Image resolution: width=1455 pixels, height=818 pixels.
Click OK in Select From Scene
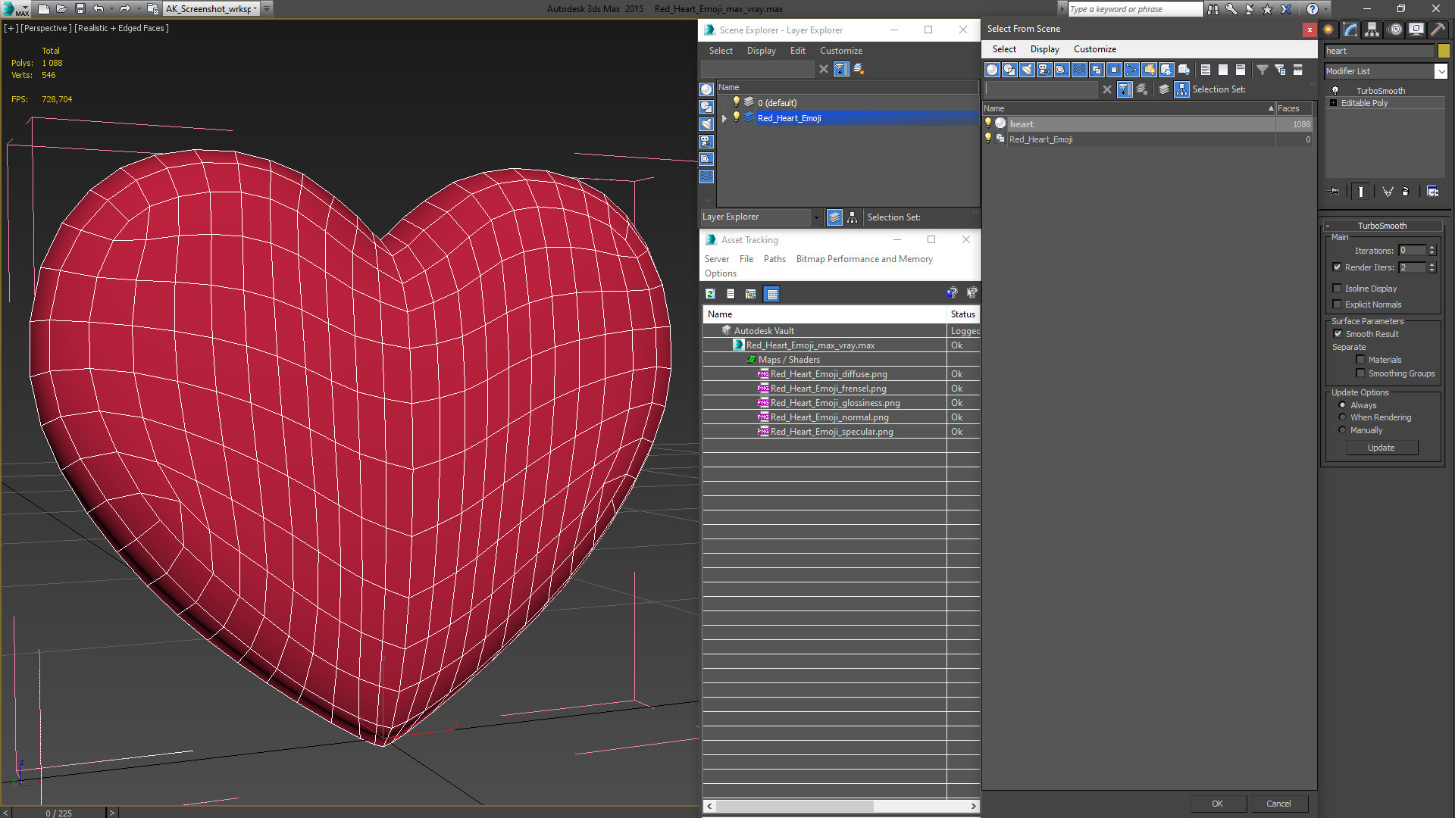point(1217,804)
